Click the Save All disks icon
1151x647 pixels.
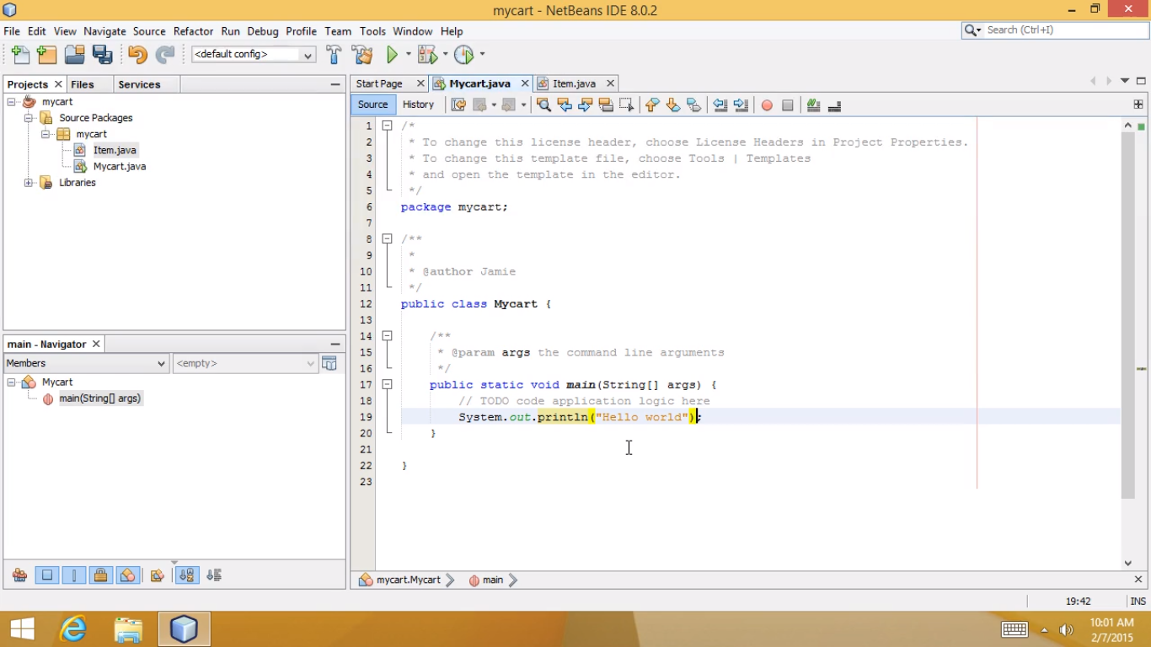click(x=103, y=55)
